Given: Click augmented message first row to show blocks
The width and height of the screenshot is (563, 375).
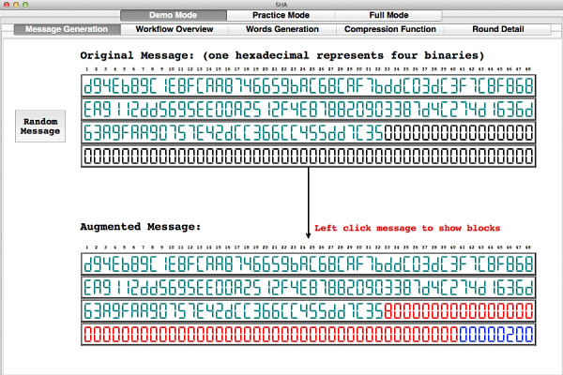Looking at the screenshot, I should [308, 264].
